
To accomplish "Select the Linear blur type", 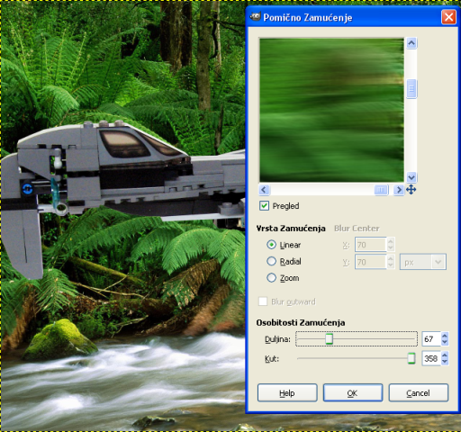I will click(x=271, y=245).
